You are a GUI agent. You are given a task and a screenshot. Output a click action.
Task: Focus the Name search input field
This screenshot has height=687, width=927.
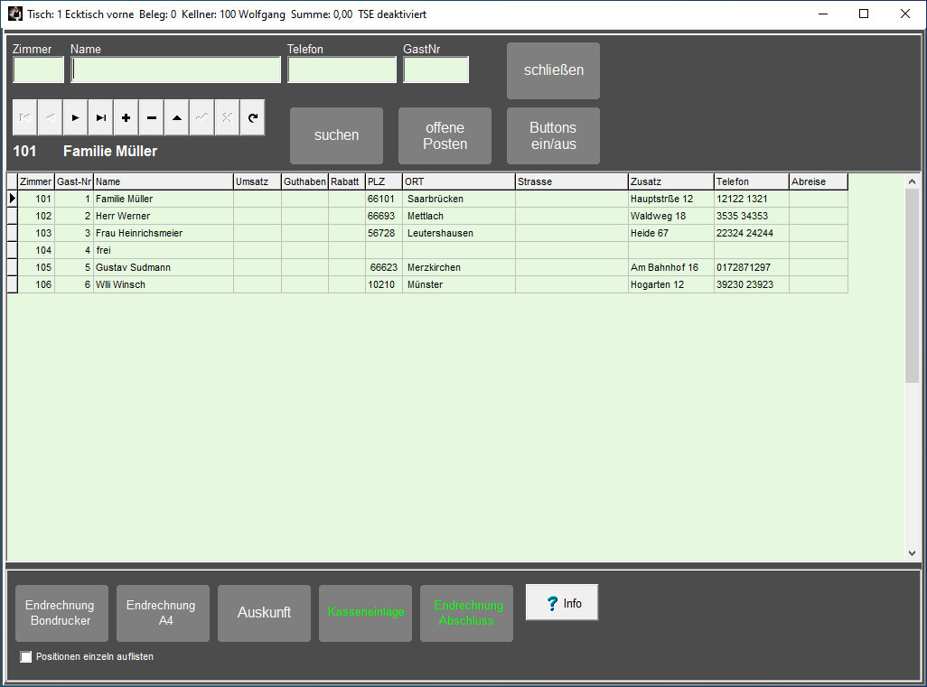(x=176, y=70)
